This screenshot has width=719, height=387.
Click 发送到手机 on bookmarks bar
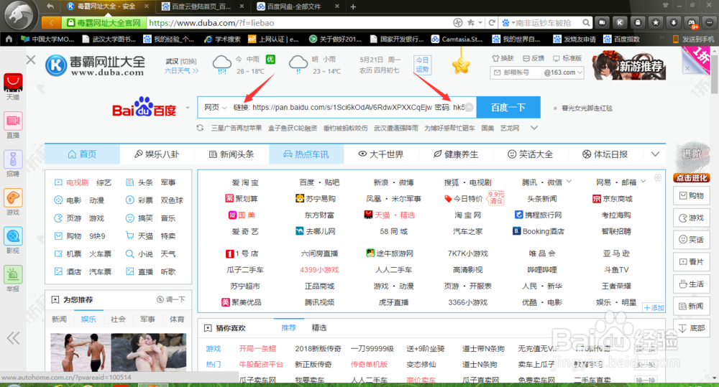[693, 39]
